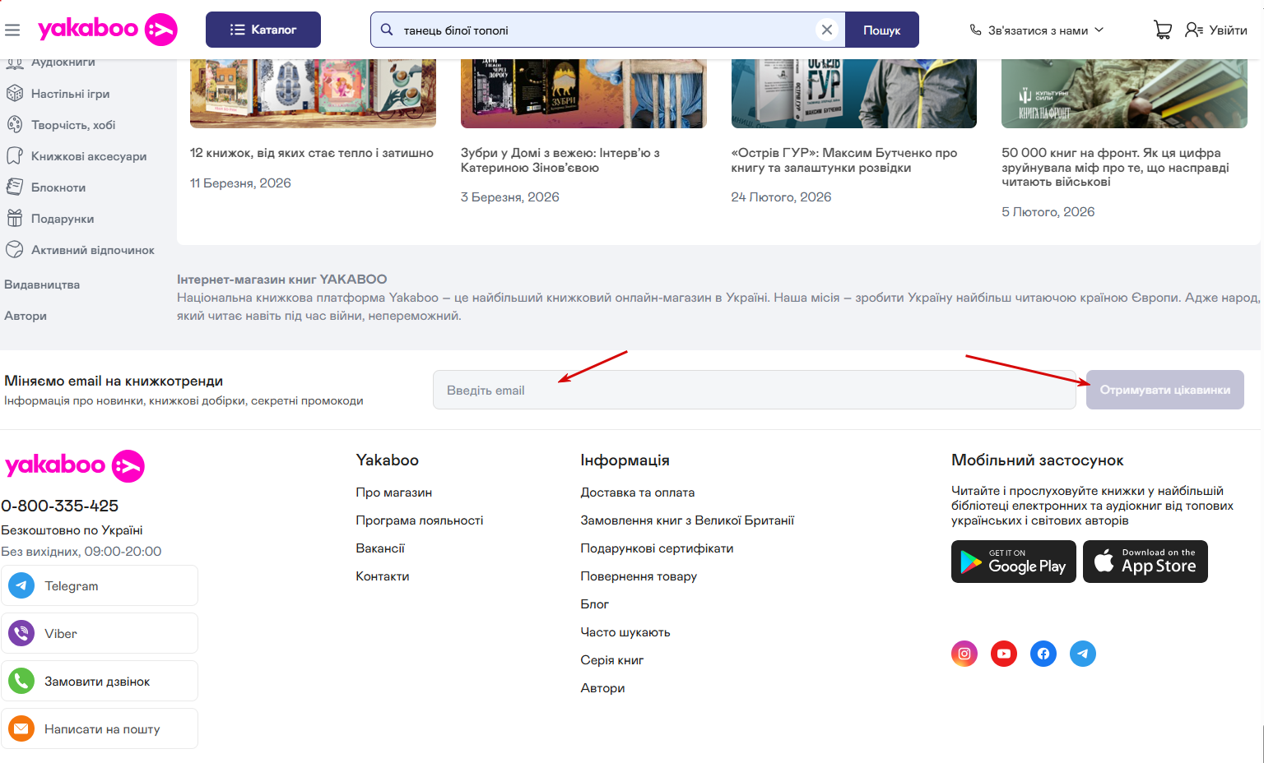
Task: Open Автори link in footer Інформація
Action: click(x=602, y=688)
